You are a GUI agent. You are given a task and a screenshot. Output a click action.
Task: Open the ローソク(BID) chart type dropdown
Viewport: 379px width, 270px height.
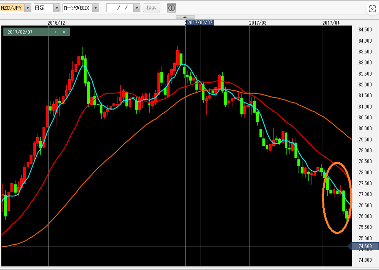tap(96, 8)
